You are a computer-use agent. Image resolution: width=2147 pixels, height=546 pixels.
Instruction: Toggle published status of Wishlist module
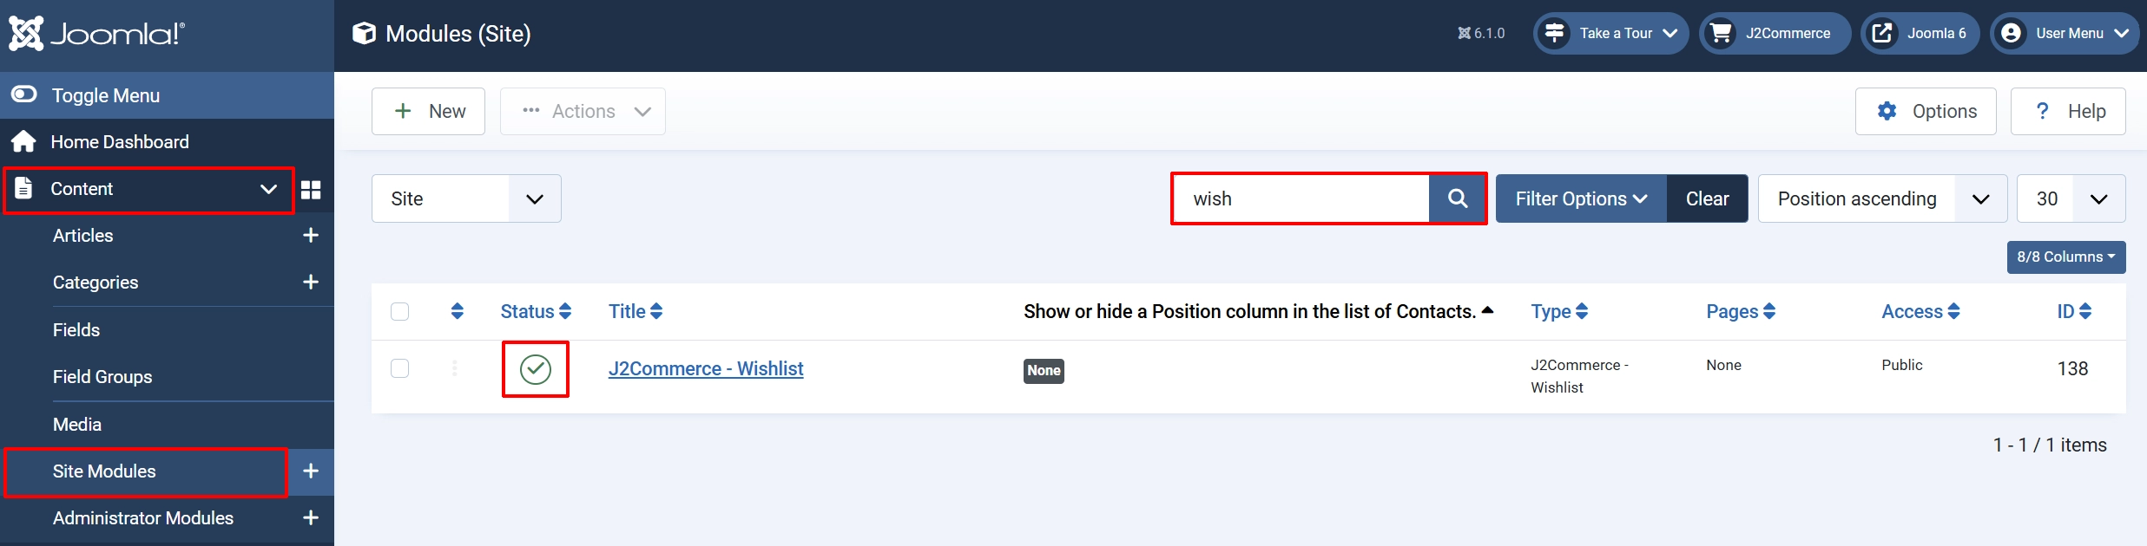tap(536, 369)
